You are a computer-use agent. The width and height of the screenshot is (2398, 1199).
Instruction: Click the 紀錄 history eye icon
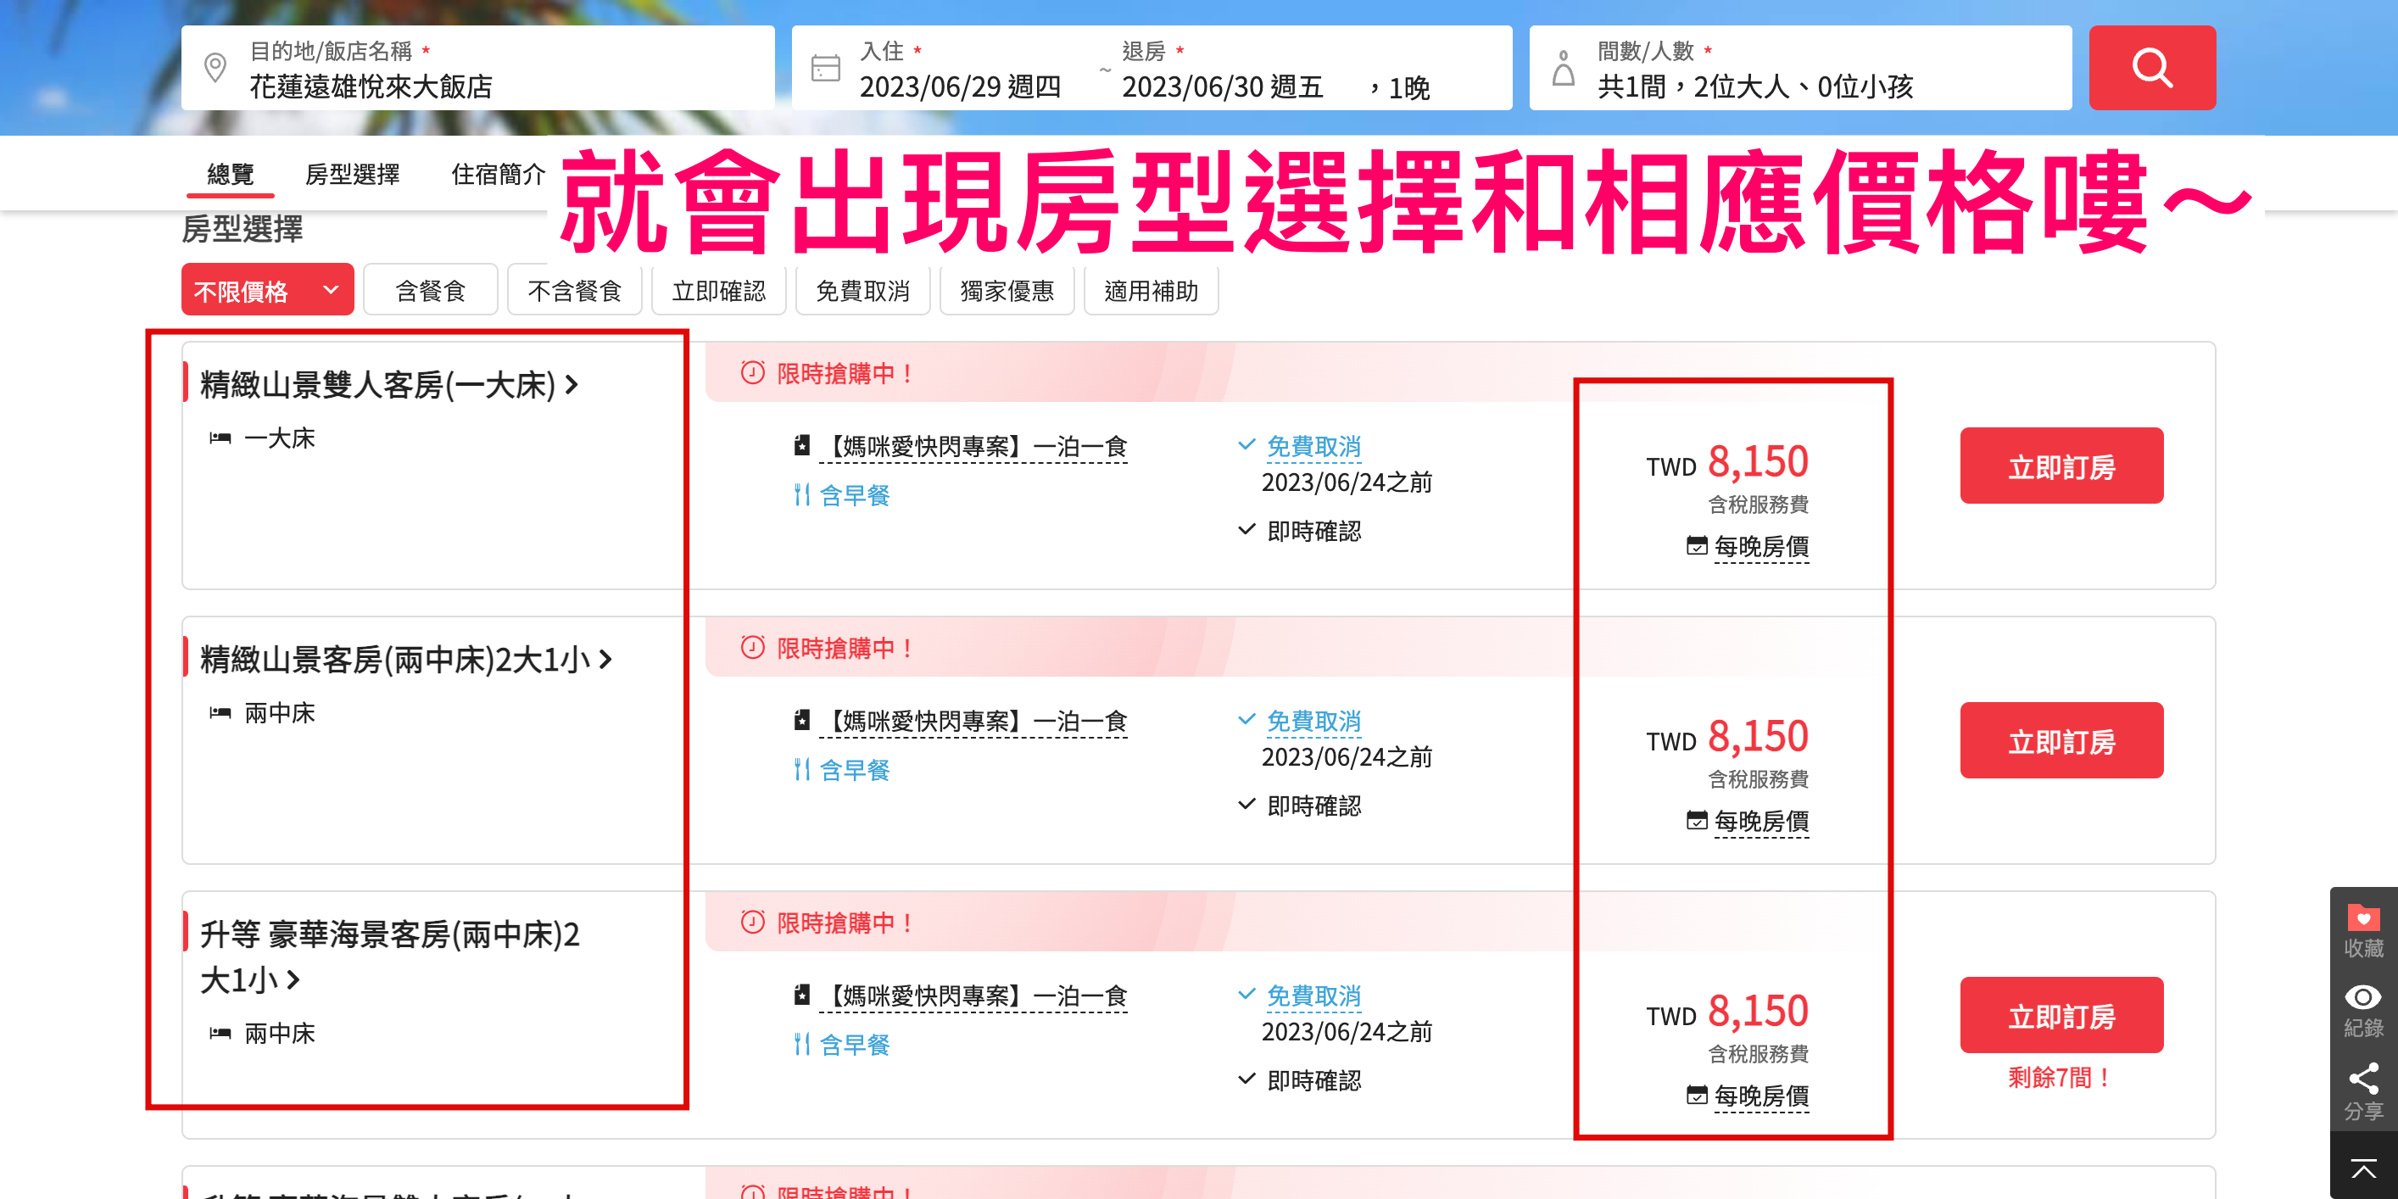tap(2362, 998)
